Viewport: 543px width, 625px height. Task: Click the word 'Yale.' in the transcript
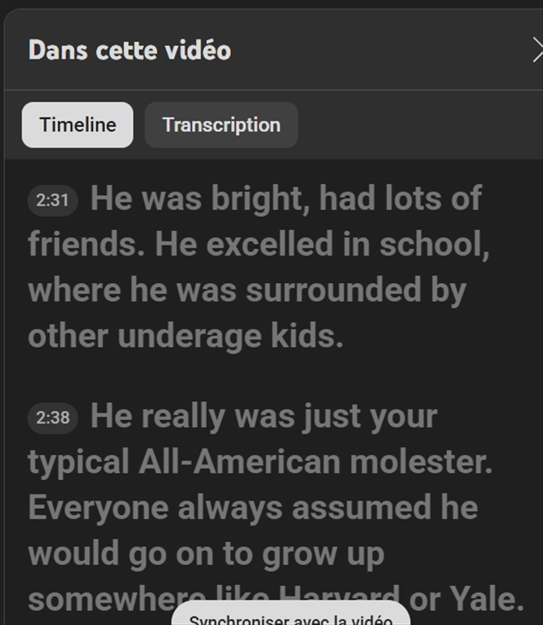click(489, 599)
